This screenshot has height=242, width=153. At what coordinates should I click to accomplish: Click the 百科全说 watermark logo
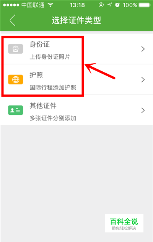124,223
